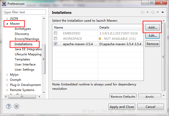This screenshot has width=169, height=116.
Task: Click the EMBEDDED row name
Action: [x=72, y=33]
